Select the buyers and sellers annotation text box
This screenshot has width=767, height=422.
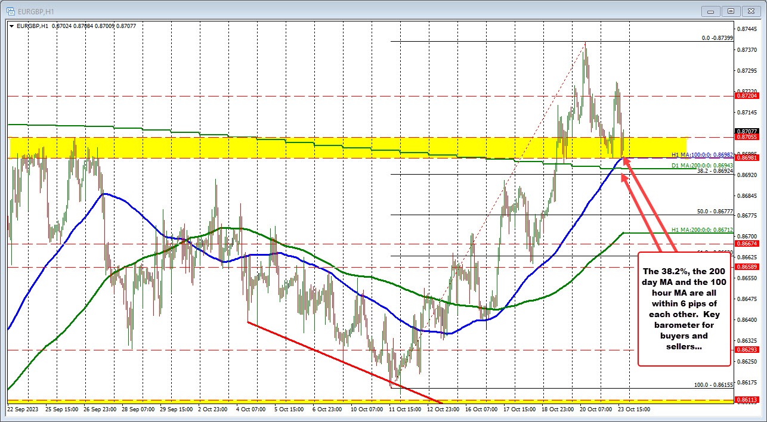[683, 307]
